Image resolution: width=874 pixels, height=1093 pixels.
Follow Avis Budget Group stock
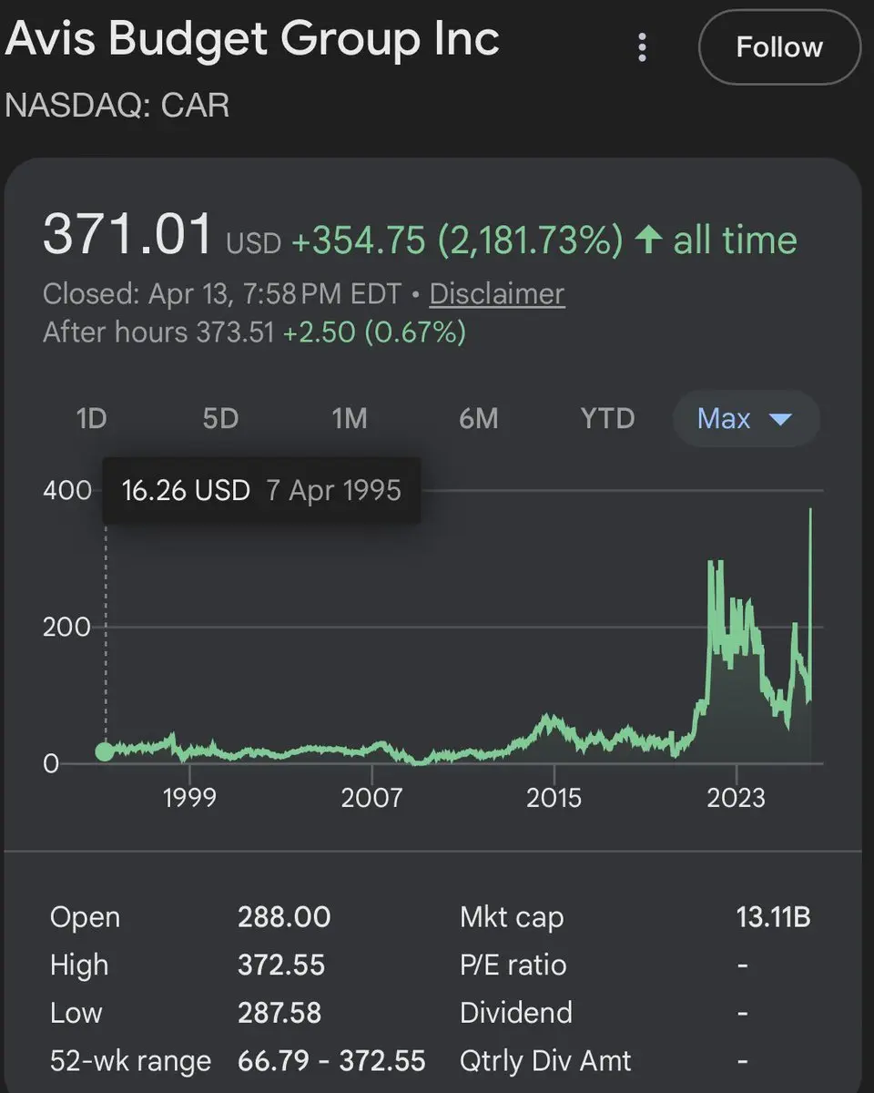[778, 47]
